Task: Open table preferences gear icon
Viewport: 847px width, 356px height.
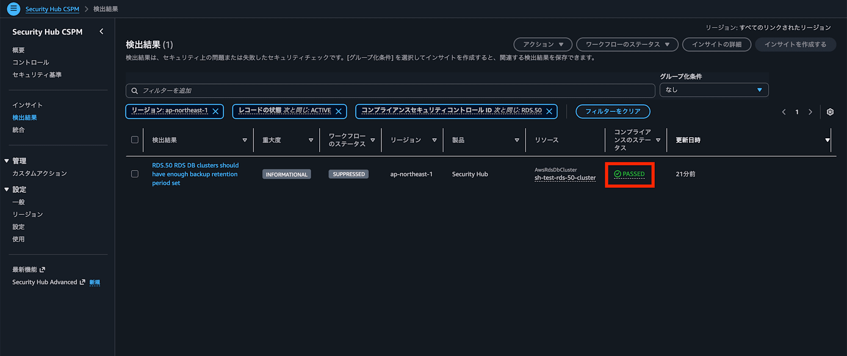Action: [830, 112]
